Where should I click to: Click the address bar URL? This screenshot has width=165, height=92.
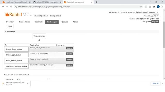[44, 7]
